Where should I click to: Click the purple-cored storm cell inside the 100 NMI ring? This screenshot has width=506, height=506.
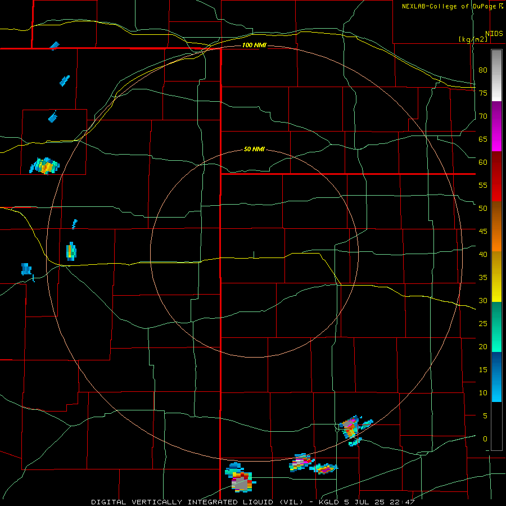pos(350,428)
